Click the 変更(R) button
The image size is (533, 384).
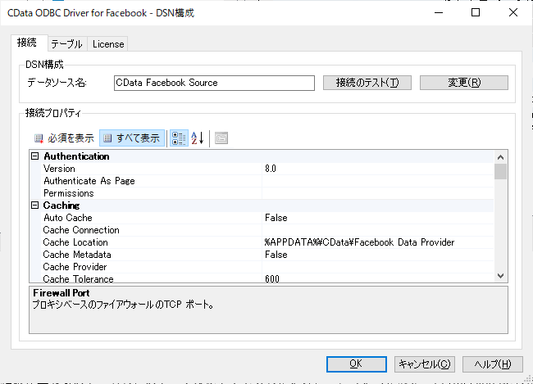coord(464,83)
